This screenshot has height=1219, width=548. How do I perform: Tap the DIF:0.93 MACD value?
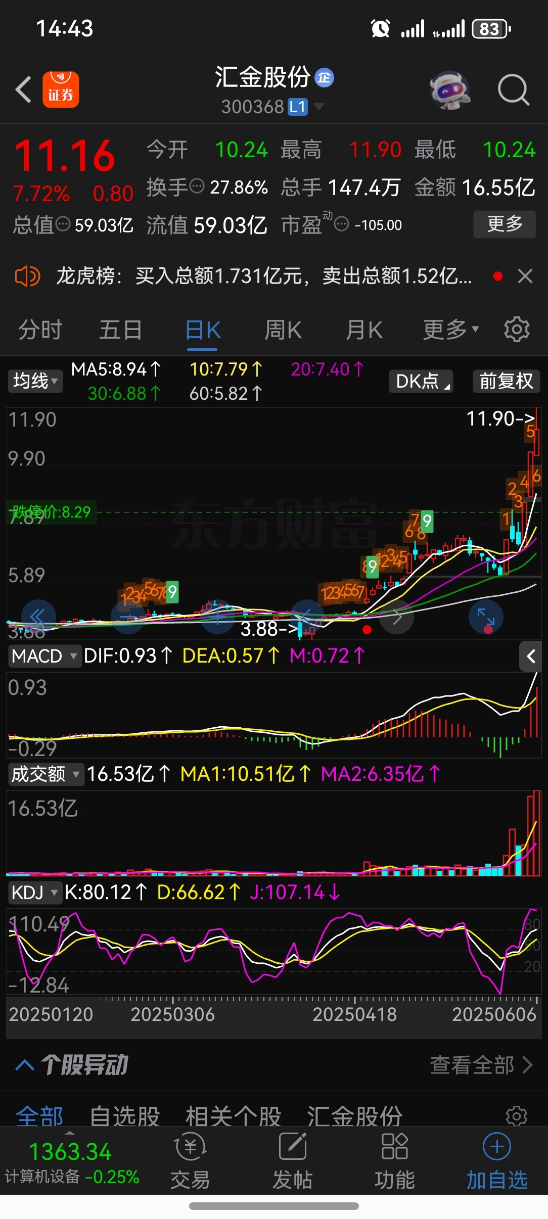click(x=128, y=655)
